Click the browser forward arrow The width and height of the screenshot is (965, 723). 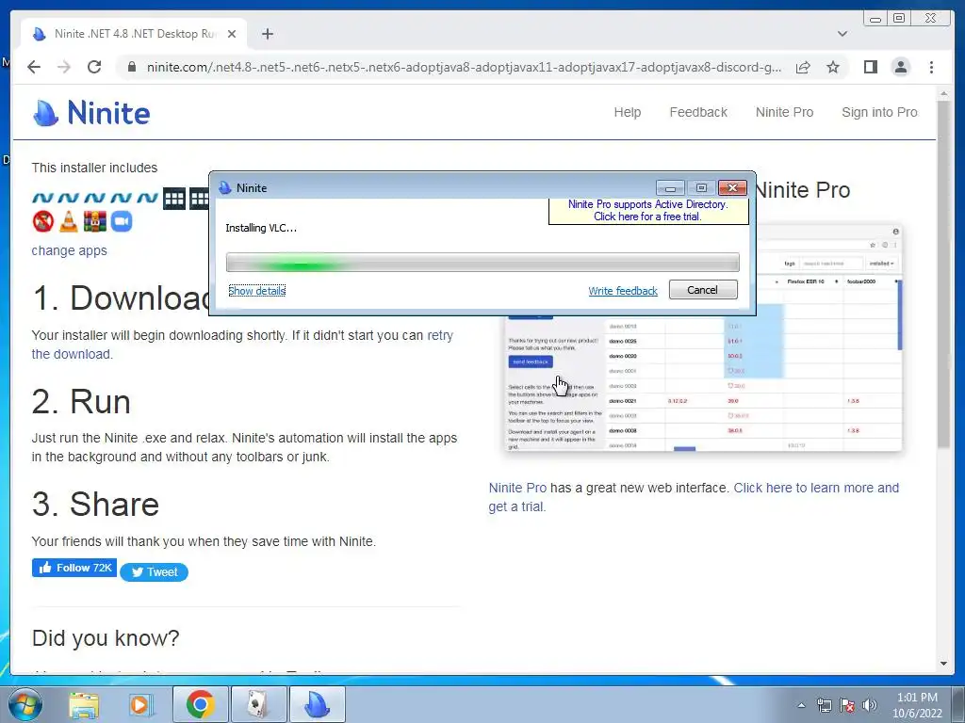click(x=64, y=67)
